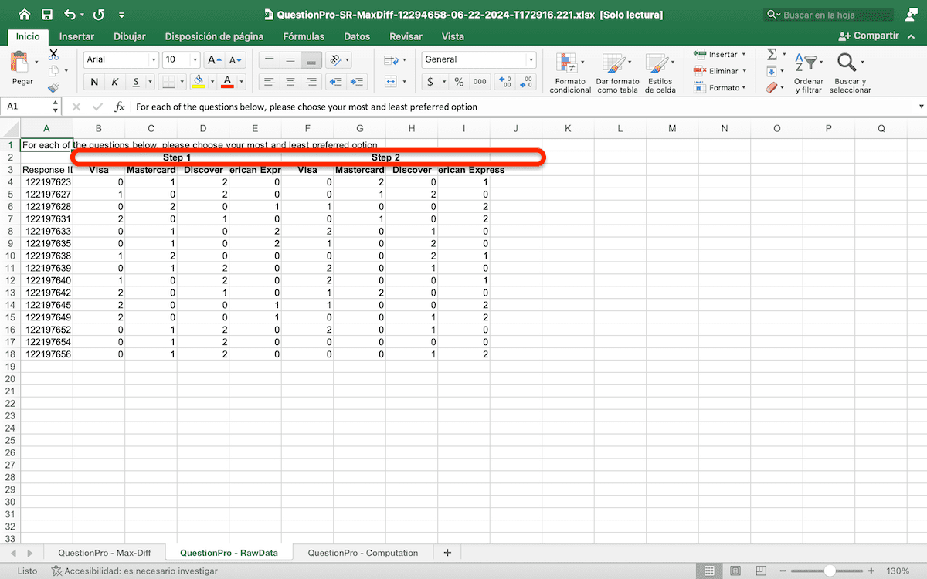Click the increase indent icon
The width and height of the screenshot is (927, 579).
(357, 82)
